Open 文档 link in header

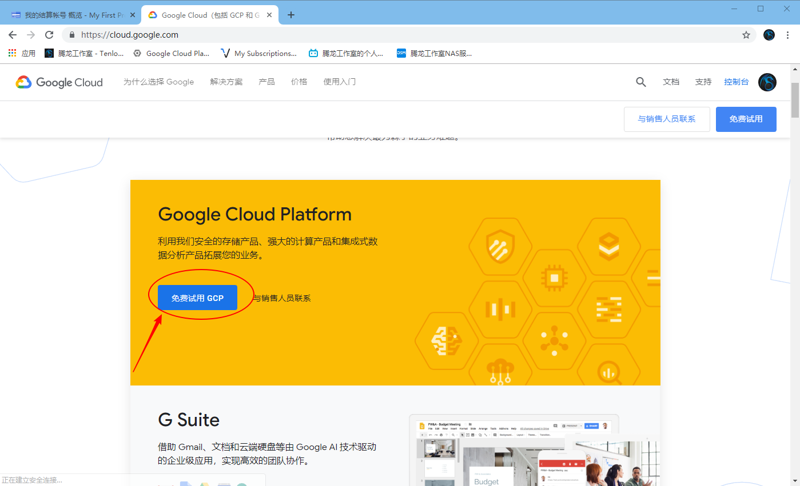tap(671, 82)
